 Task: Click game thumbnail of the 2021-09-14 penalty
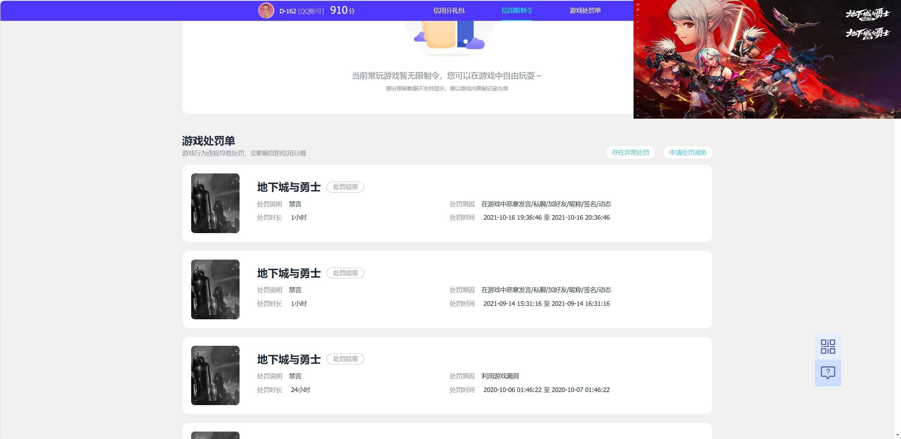coord(215,289)
